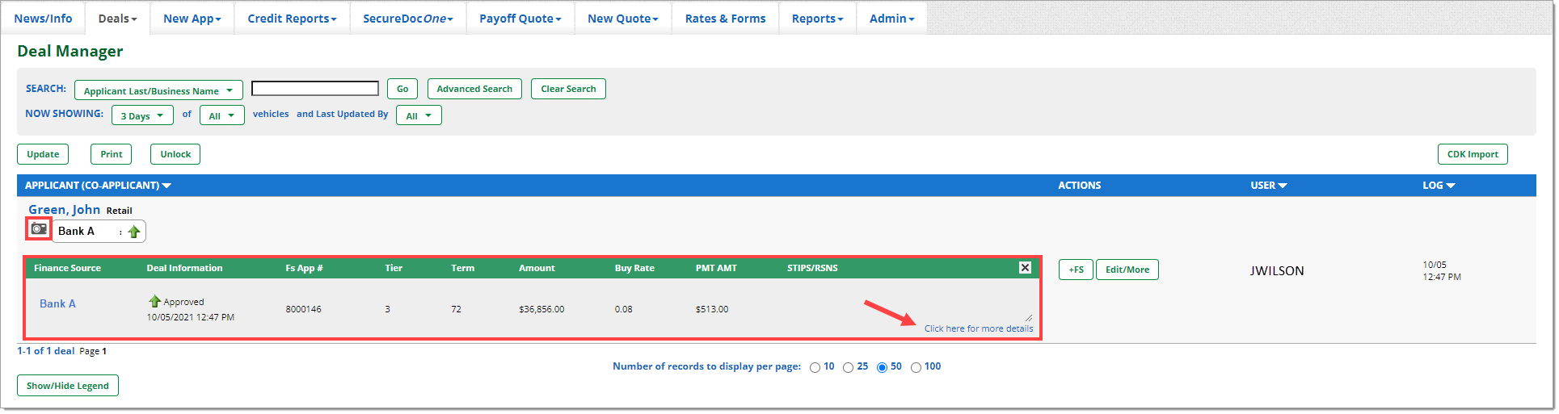Open the Credit Reports menu
The width and height of the screenshot is (1559, 414).
pos(292,19)
